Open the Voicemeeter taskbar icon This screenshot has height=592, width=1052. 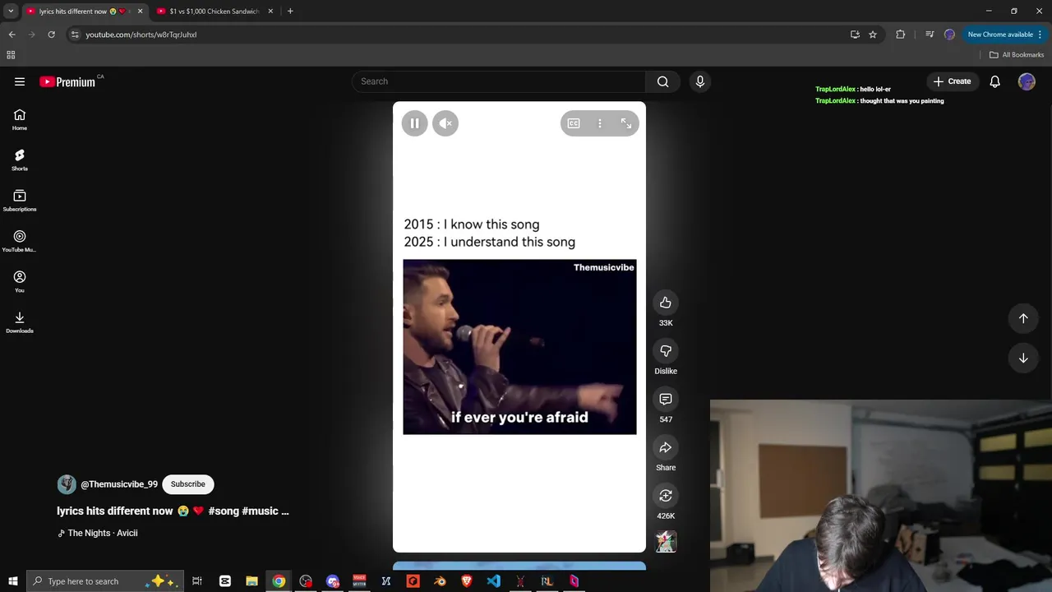coord(359,581)
